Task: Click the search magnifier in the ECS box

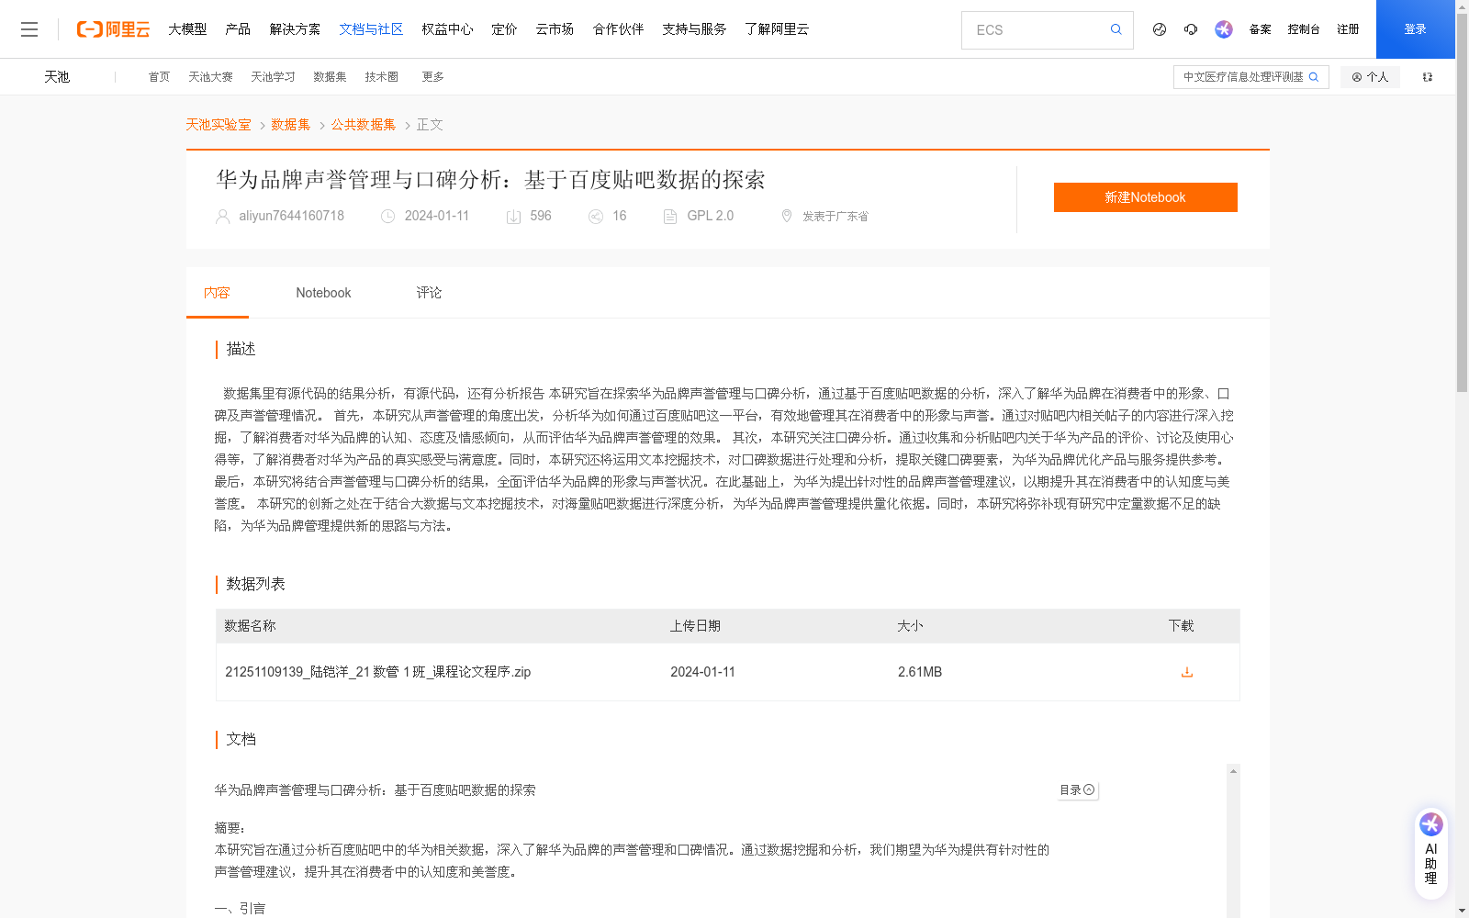Action: coord(1116,29)
